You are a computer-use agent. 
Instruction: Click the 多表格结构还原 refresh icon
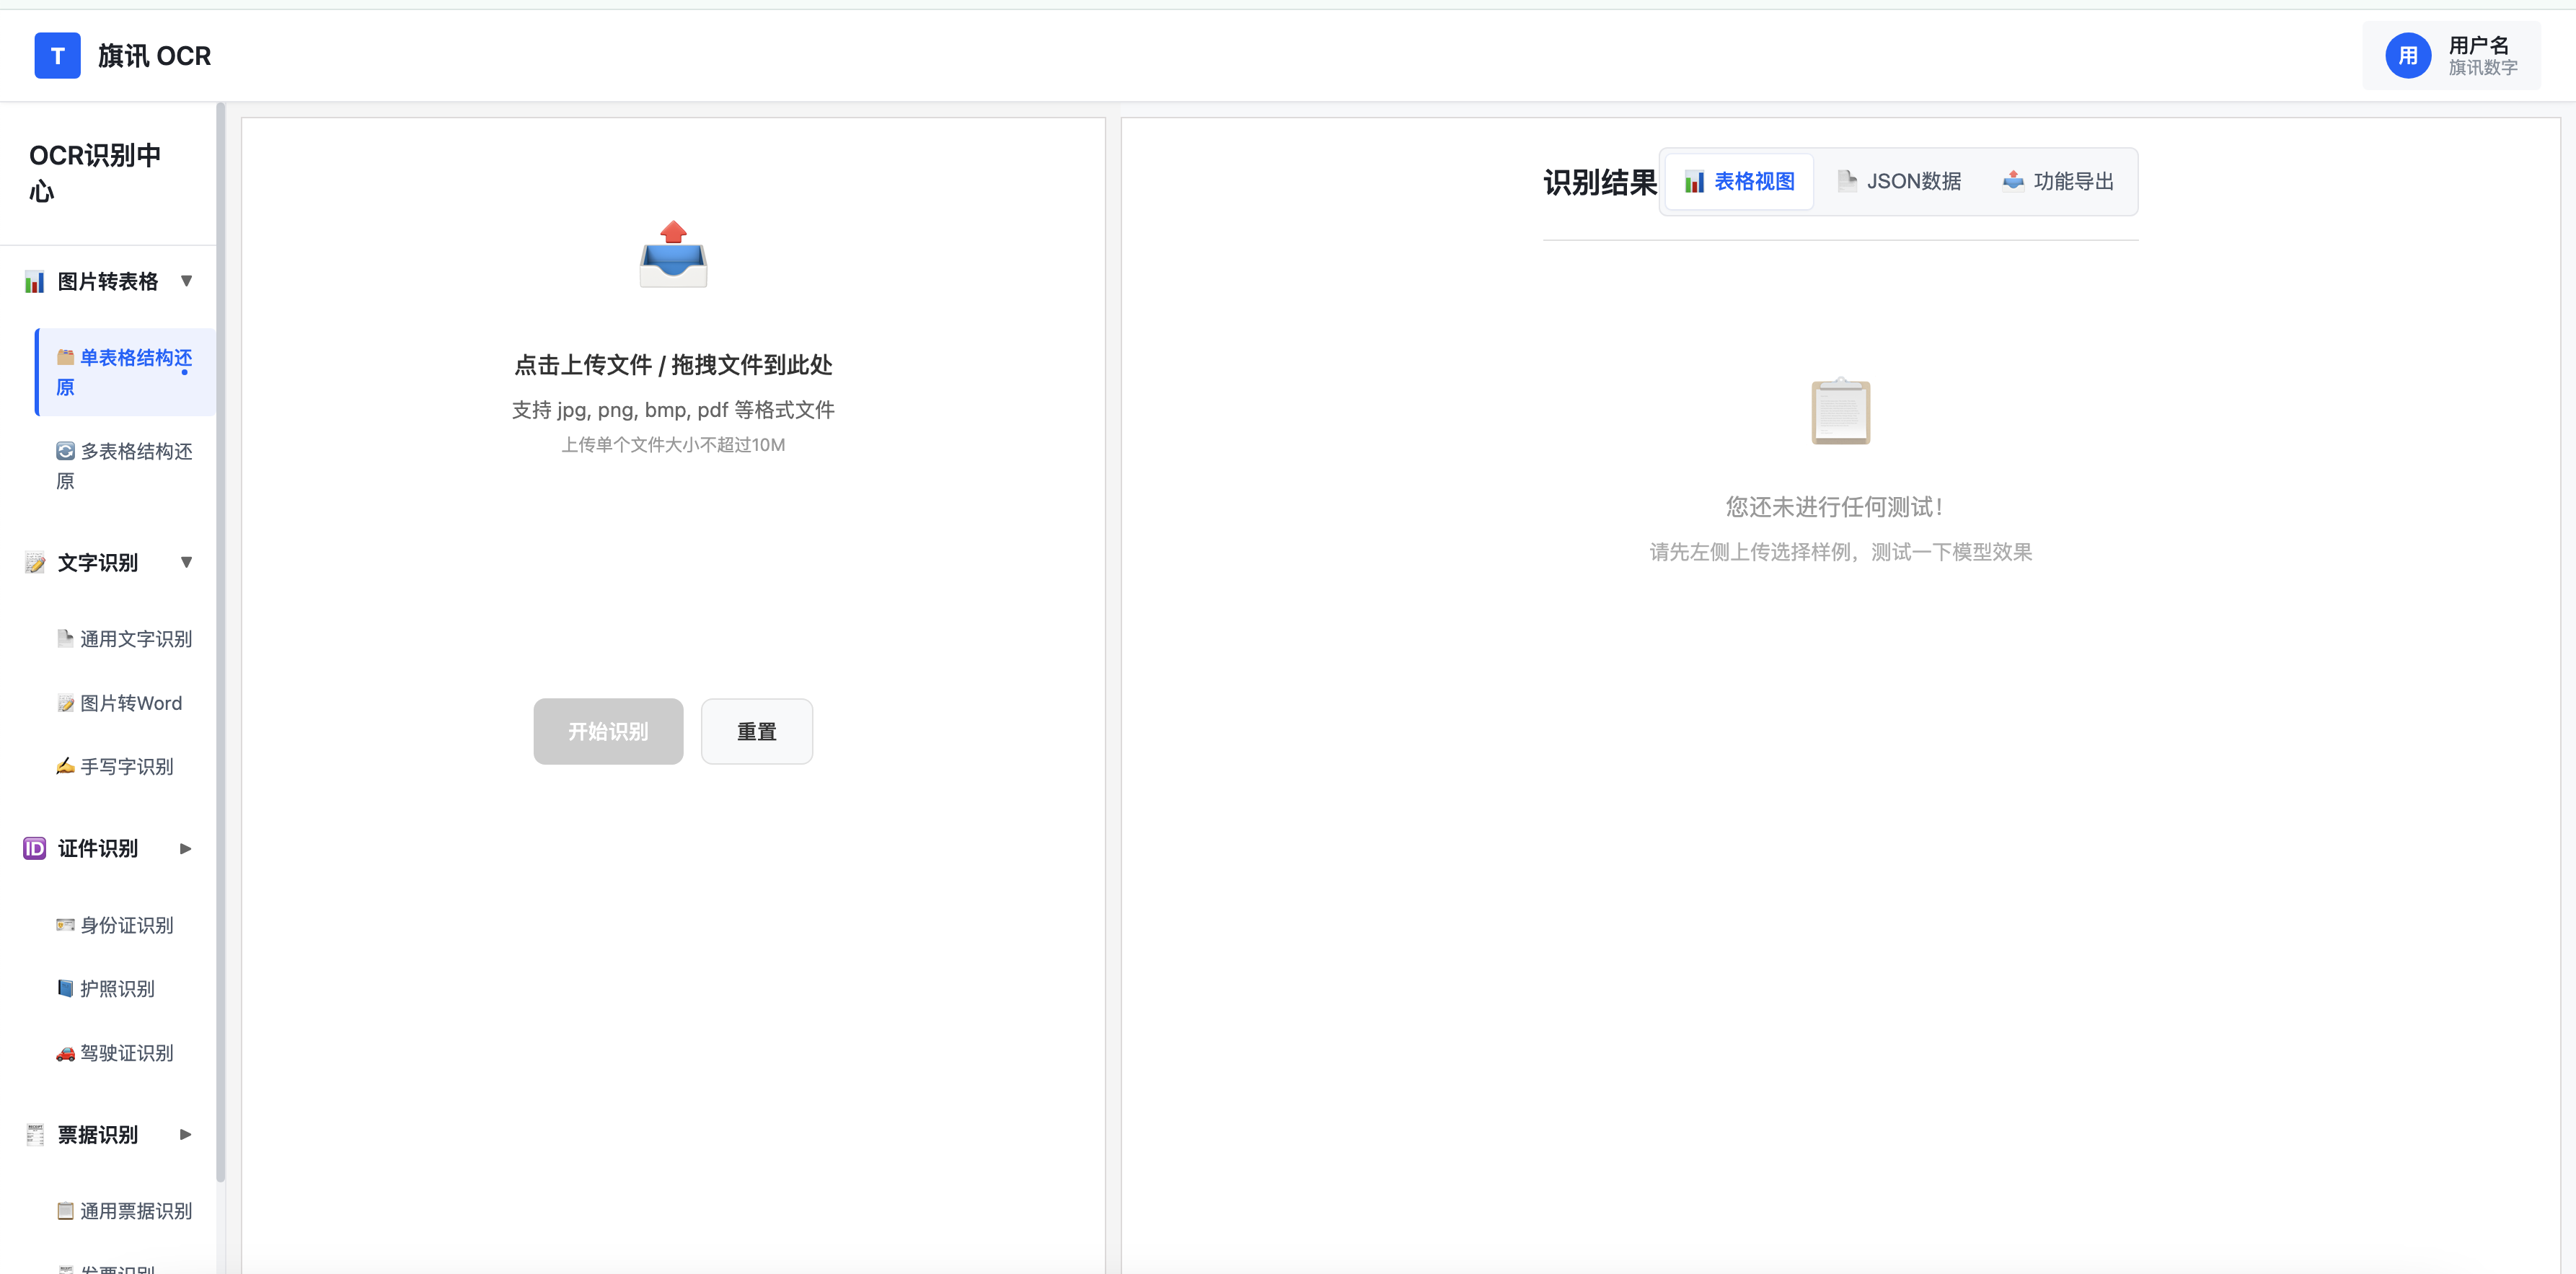point(65,451)
